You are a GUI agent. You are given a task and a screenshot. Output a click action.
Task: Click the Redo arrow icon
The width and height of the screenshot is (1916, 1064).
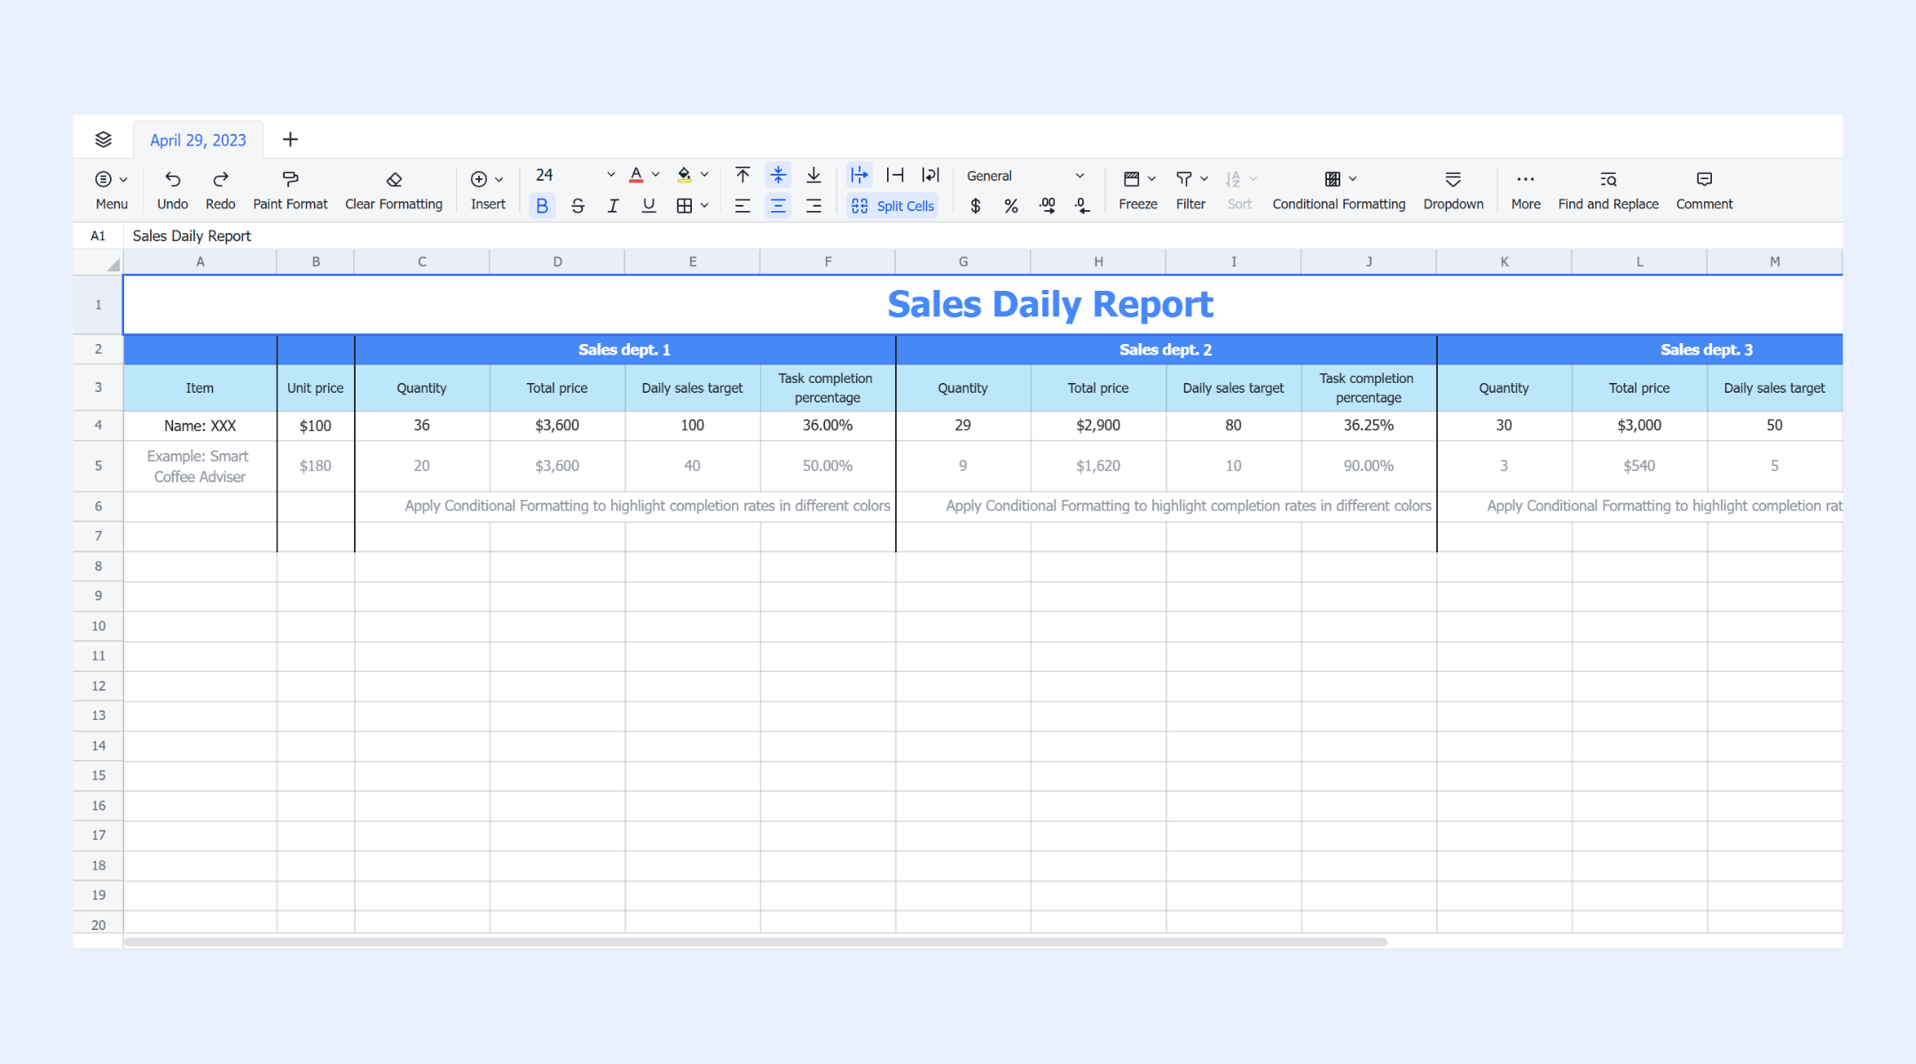point(221,179)
